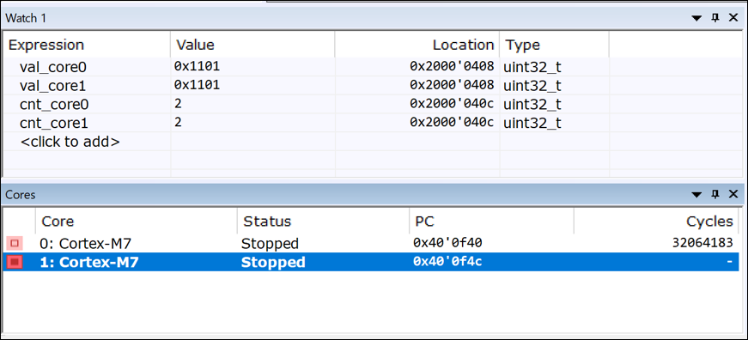Select the 1: Cortex-M7 core row
The height and width of the screenshot is (340, 748).
tap(371, 262)
